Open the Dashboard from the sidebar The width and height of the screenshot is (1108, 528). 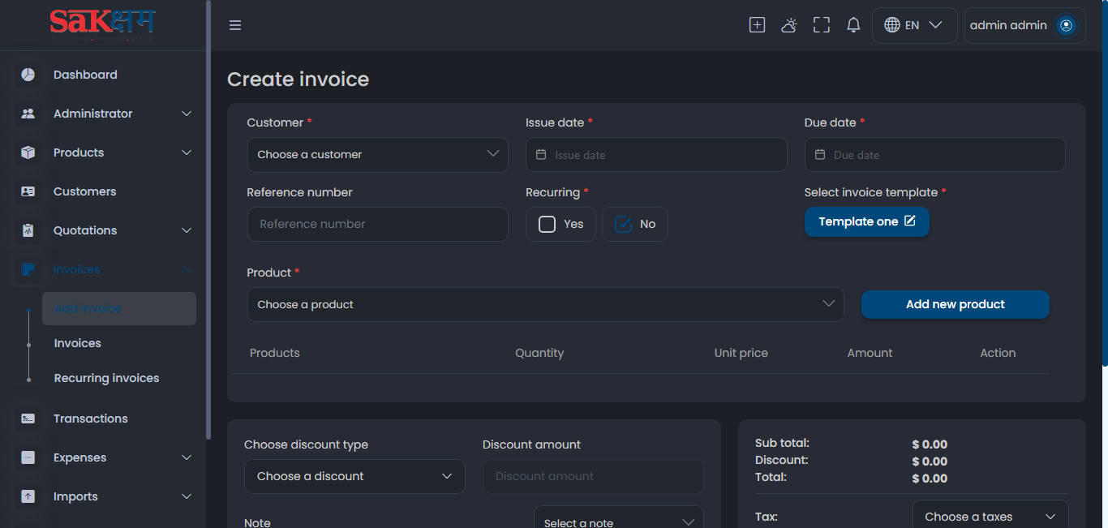tap(84, 74)
